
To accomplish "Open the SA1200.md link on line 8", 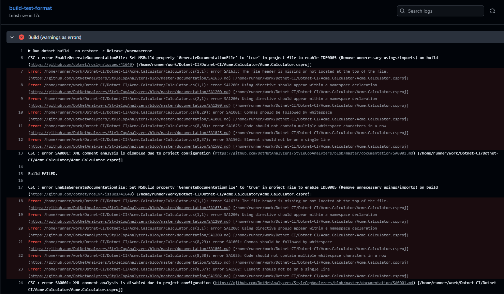I will pos(130,92).
